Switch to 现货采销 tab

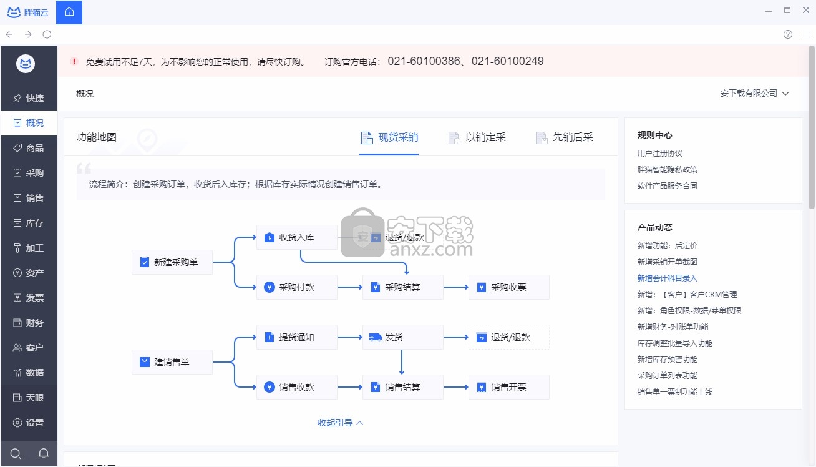(389, 137)
